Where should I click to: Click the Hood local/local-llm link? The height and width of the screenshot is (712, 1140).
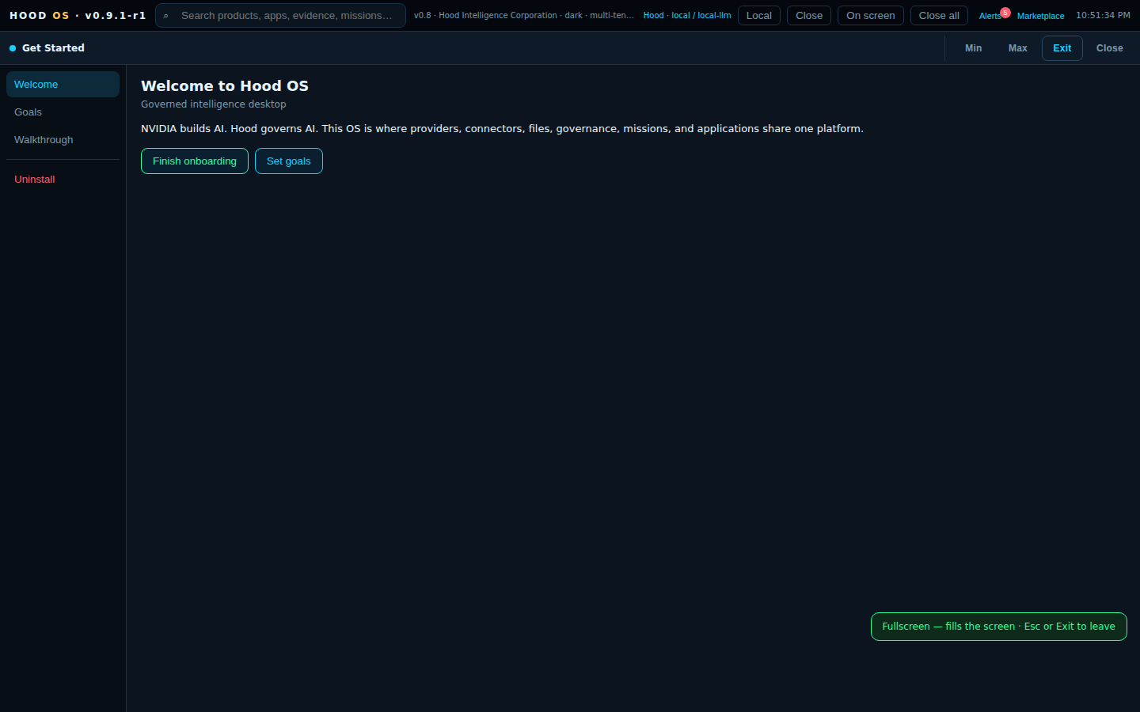pyautogui.click(x=687, y=15)
